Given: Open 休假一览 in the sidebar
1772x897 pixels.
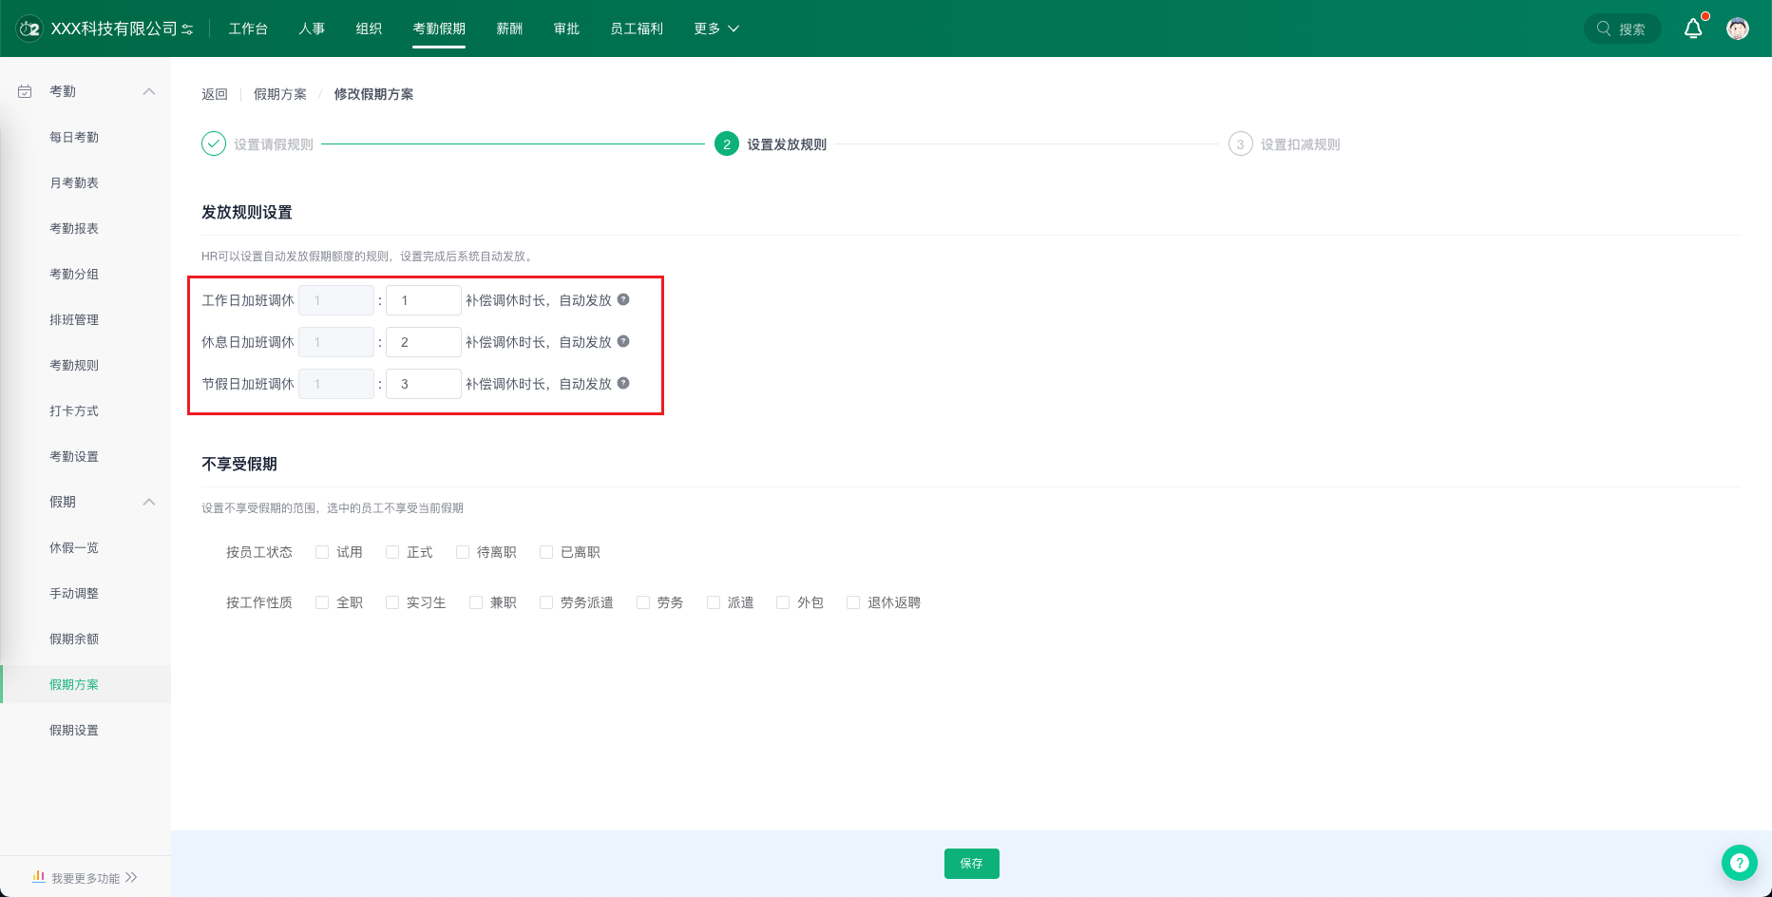Looking at the screenshot, I should 74,547.
